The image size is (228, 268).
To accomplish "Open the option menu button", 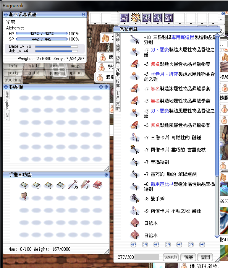I will [75, 73].
